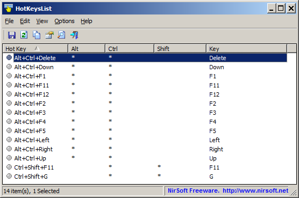
Task: Click the Copy Selected Items toolbar icon
Action: coord(37,35)
